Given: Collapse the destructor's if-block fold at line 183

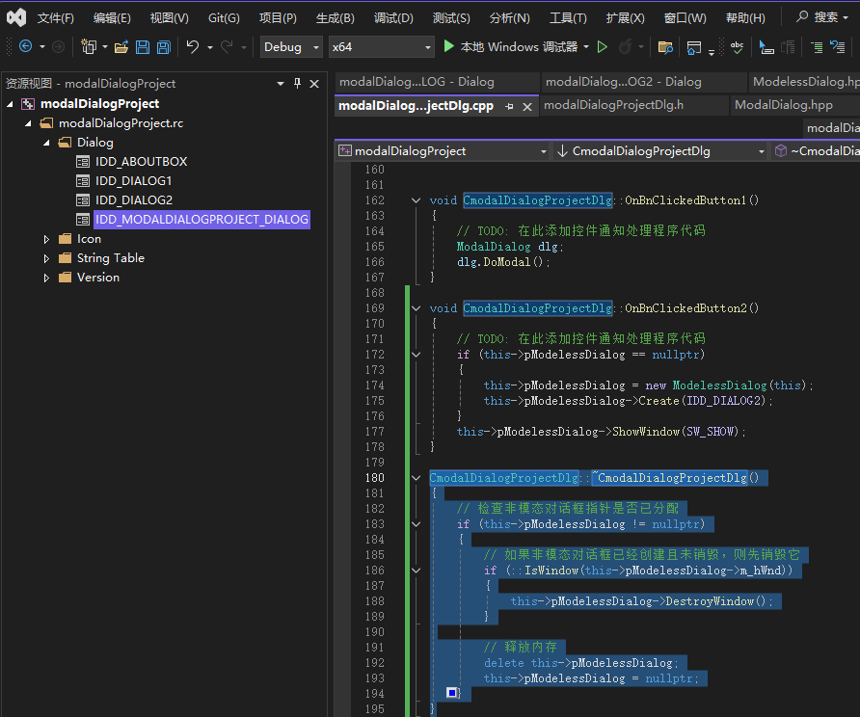Looking at the screenshot, I should coord(417,524).
